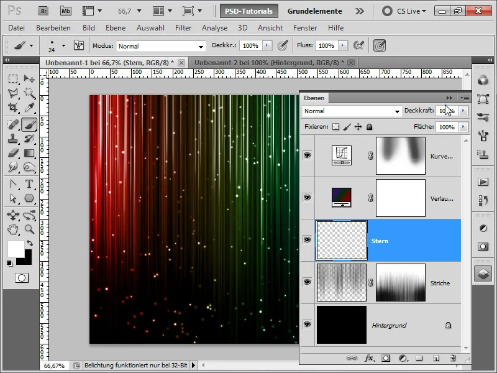Open the Filter menu

[x=183, y=28]
